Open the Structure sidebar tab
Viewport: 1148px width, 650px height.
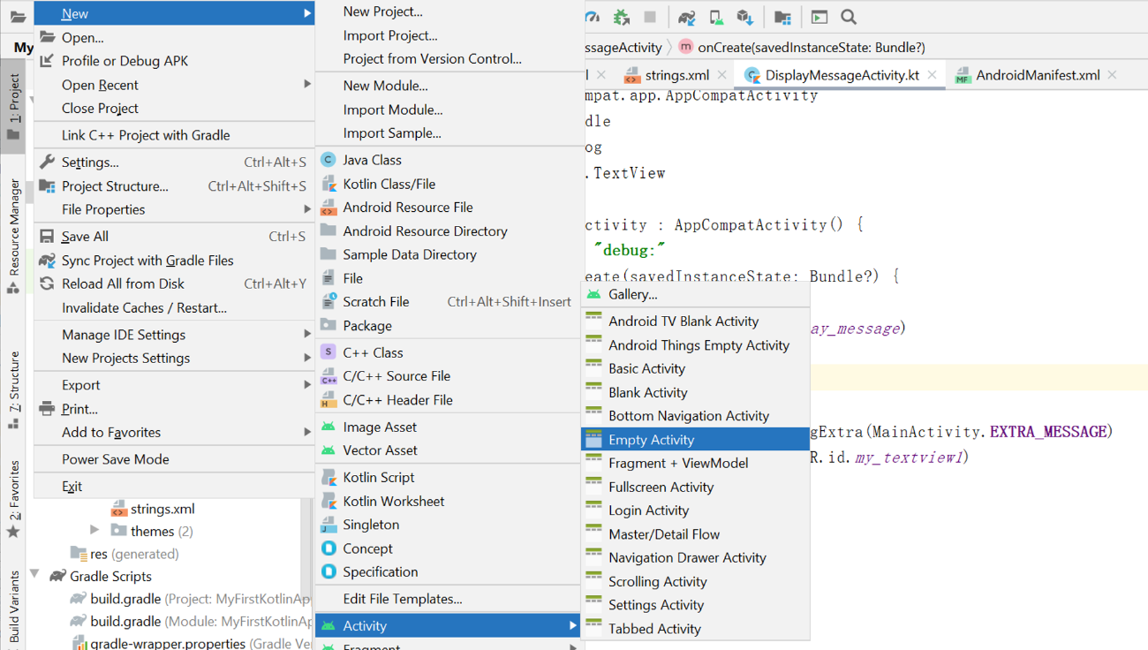coord(13,389)
